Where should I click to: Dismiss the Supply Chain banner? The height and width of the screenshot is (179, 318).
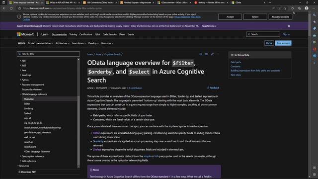289,26
